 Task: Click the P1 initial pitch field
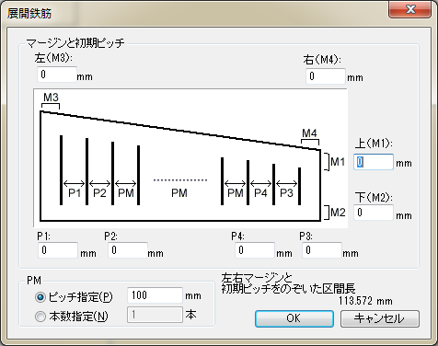[58, 250]
